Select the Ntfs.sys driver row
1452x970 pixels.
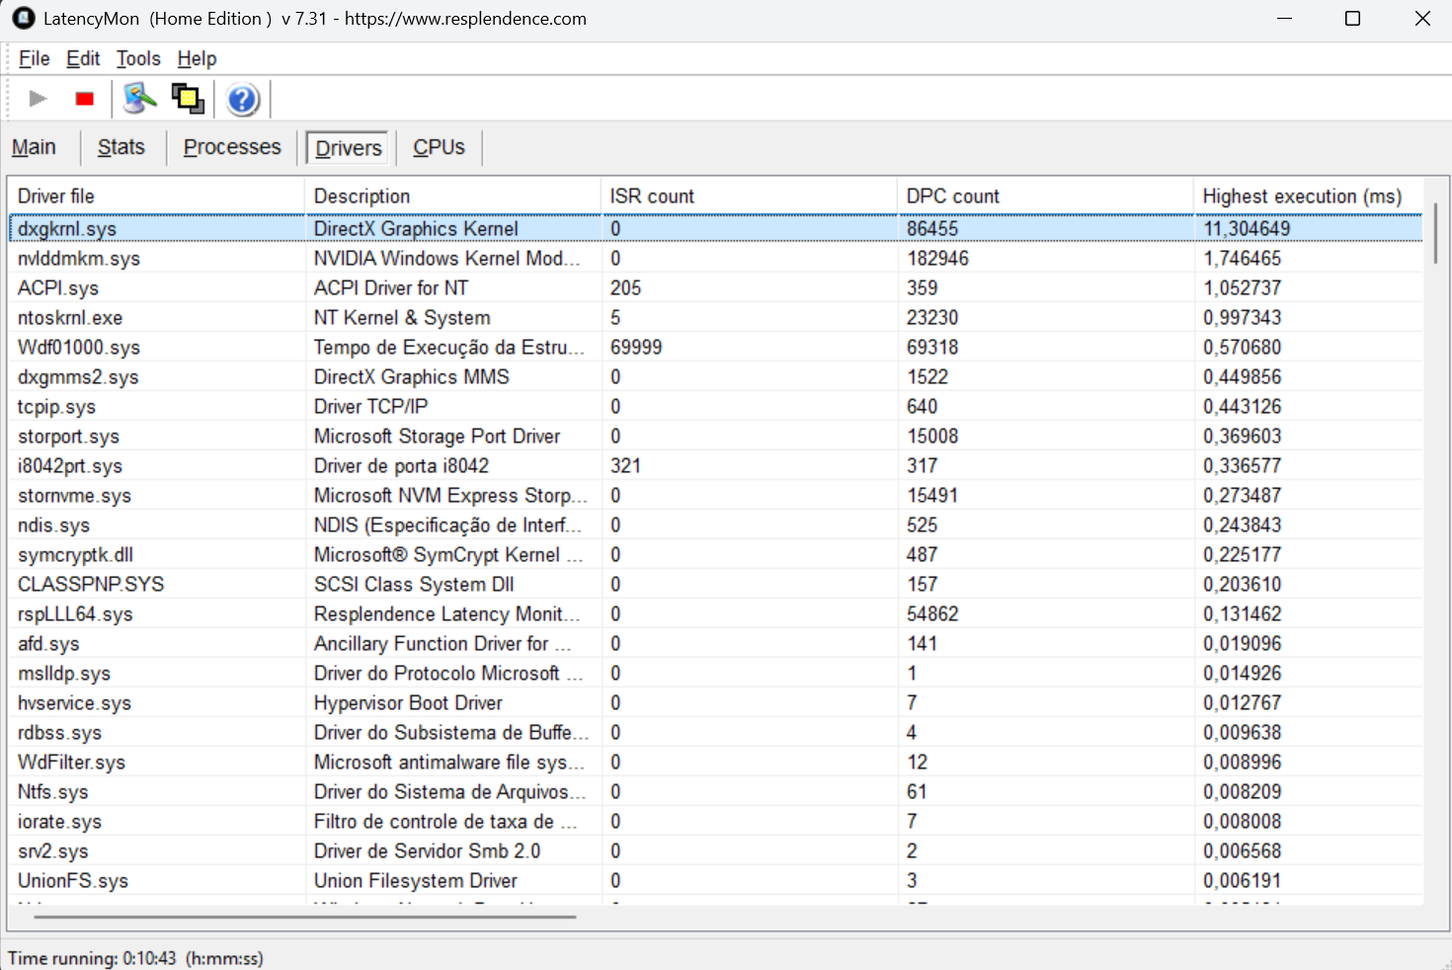(x=716, y=791)
